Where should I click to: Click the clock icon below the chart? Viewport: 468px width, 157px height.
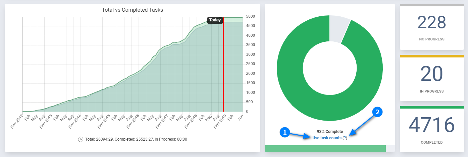point(81,139)
